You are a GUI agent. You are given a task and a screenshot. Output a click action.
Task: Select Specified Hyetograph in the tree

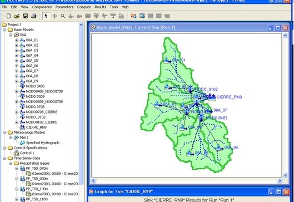(43, 143)
